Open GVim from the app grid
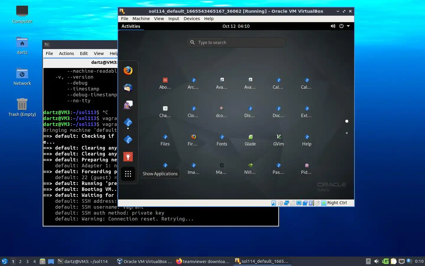The image size is (425, 266). tap(278, 140)
